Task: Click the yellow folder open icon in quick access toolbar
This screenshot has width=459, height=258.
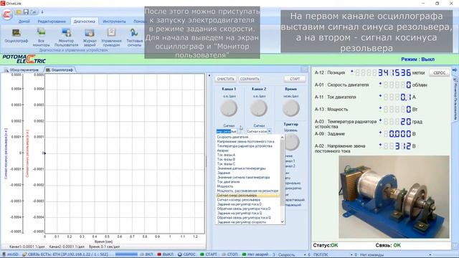Action: coord(19,11)
